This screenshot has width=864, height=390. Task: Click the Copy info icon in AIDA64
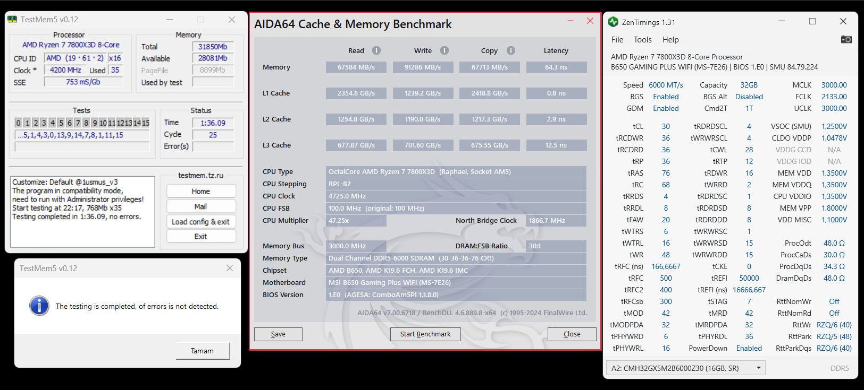(511, 50)
